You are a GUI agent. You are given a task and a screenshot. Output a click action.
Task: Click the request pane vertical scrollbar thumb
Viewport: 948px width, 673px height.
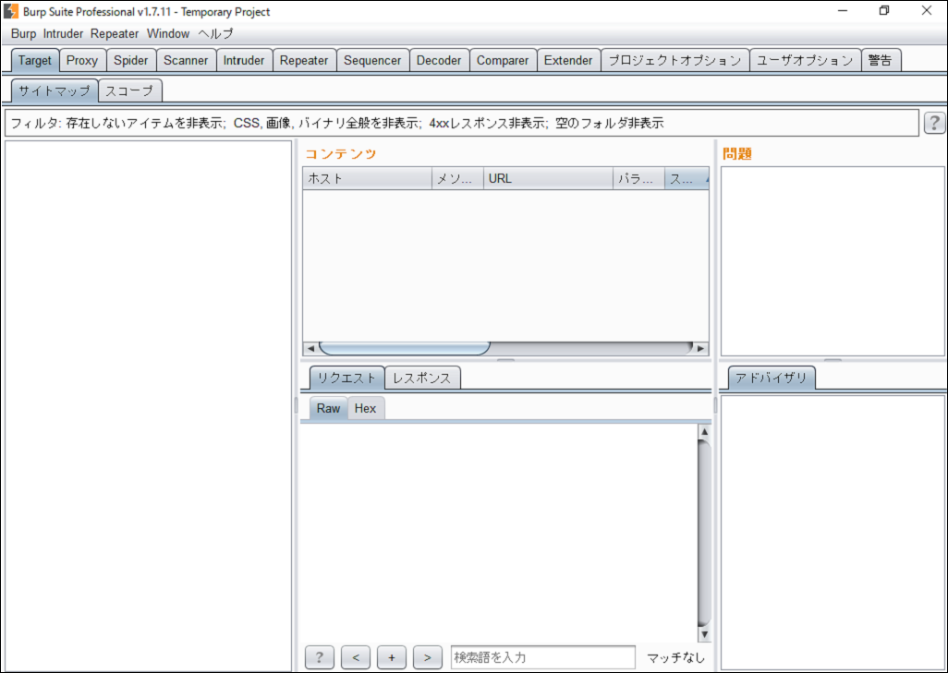(704, 534)
